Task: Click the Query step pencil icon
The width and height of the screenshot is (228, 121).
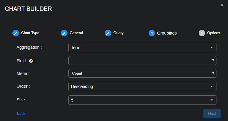Action: pos(108,33)
